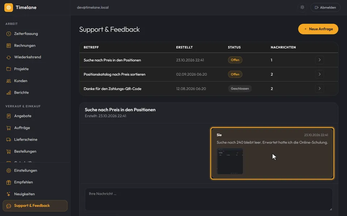This screenshot has width=347, height=216.
Task: Click date '02.09.2026 06:20' cell
Action: [x=192, y=74]
